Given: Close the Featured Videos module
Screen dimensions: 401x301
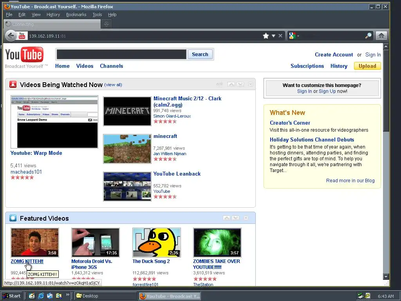Looking at the screenshot, I should [246, 218].
